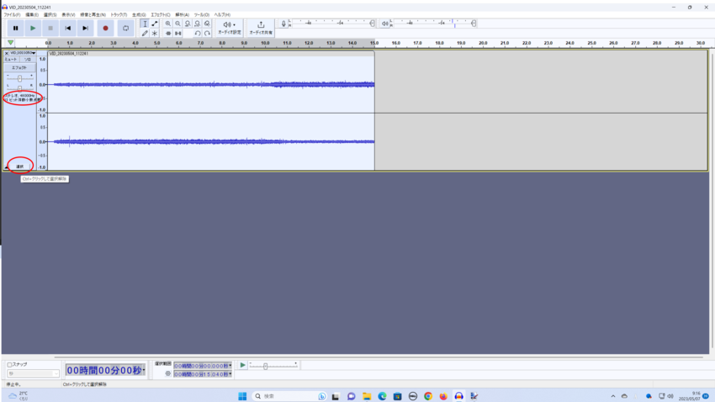The width and height of the screenshot is (715, 402).
Task: Toggle the ソロ (Solo) track button
Action: 28,59
